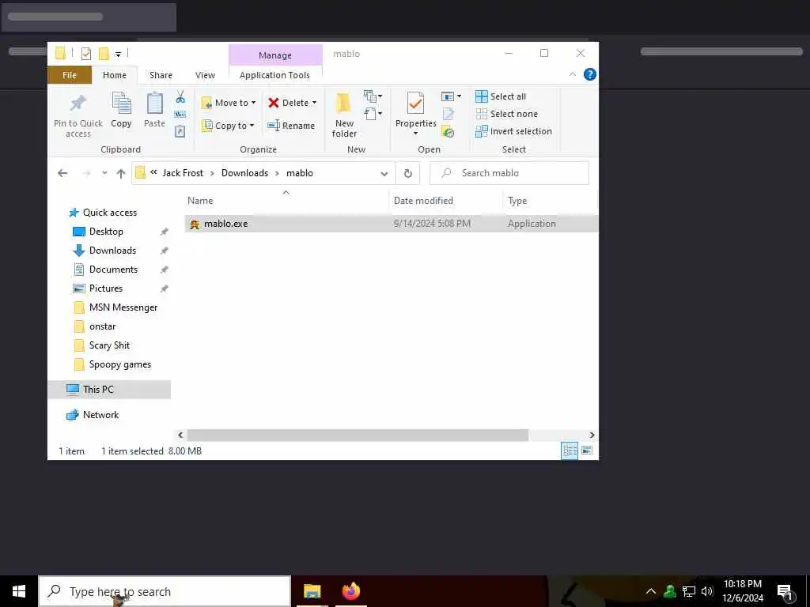The height and width of the screenshot is (607, 810).
Task: Switch to Large icons view icon
Action: (588, 451)
